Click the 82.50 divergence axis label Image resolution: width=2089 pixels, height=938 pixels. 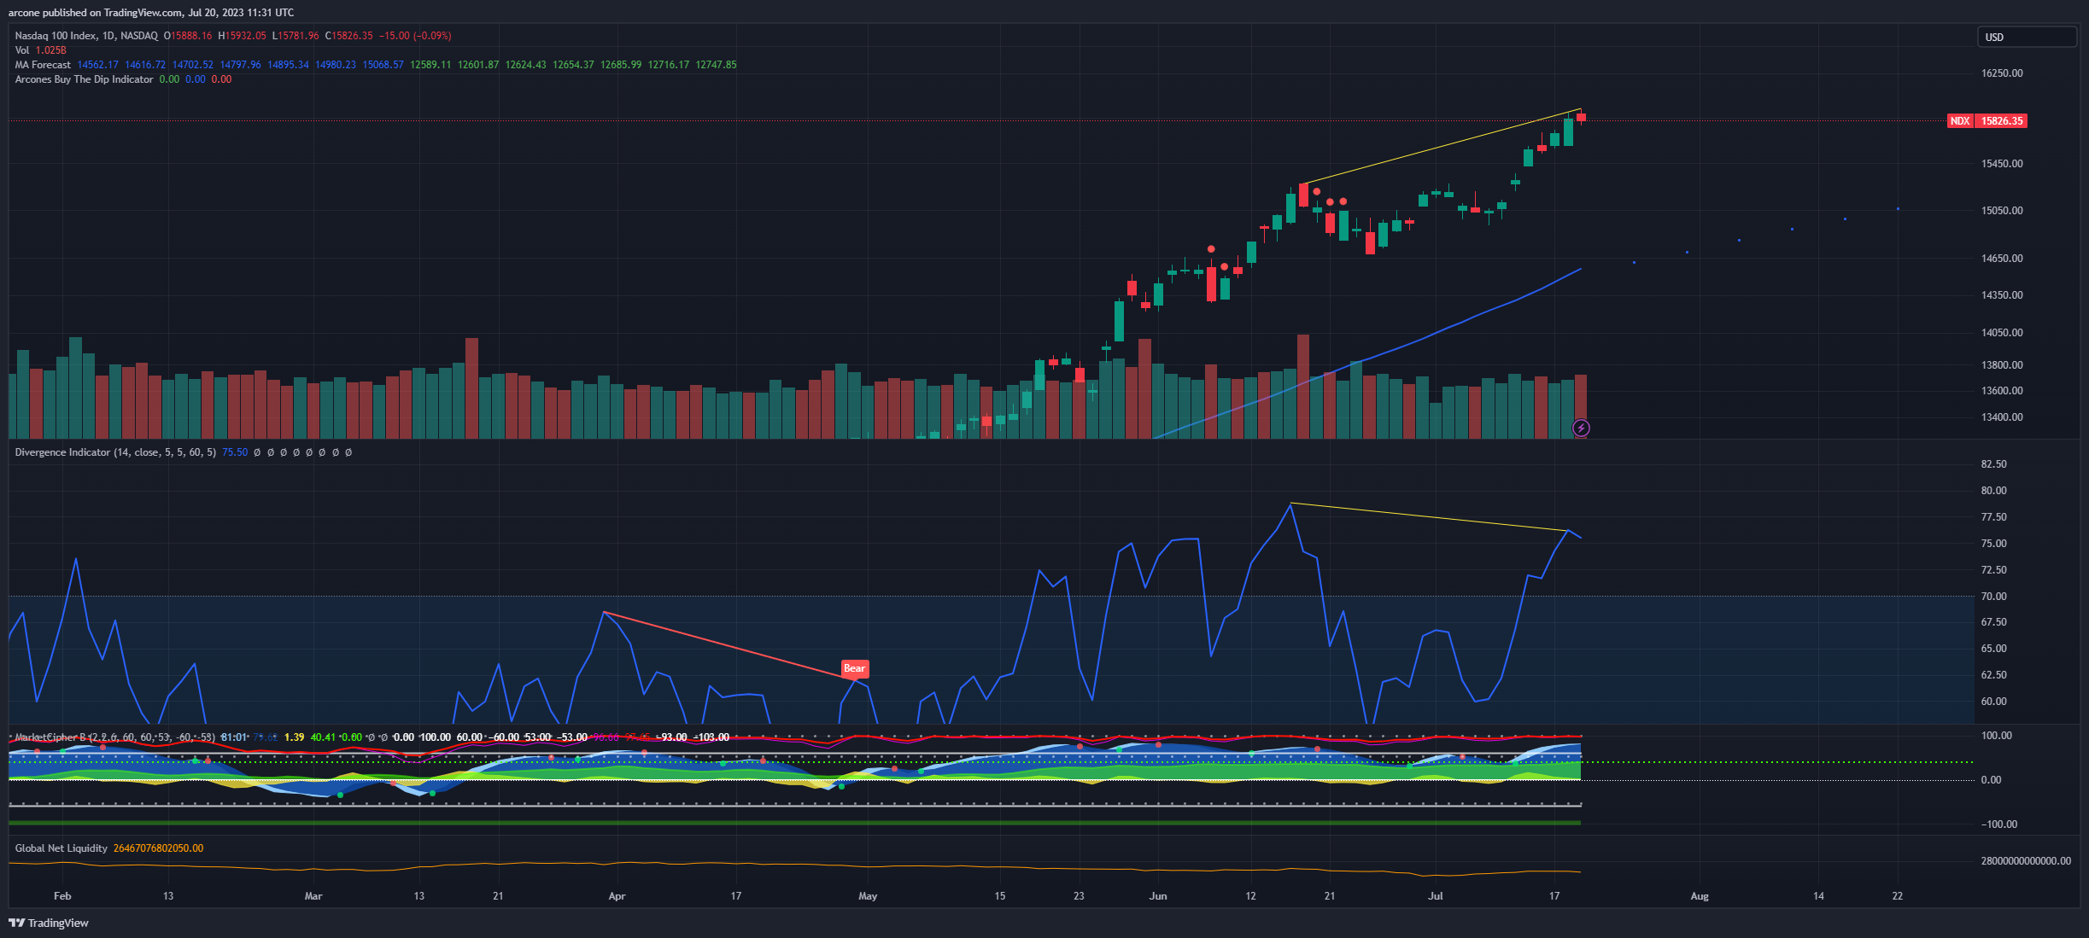[1993, 464]
